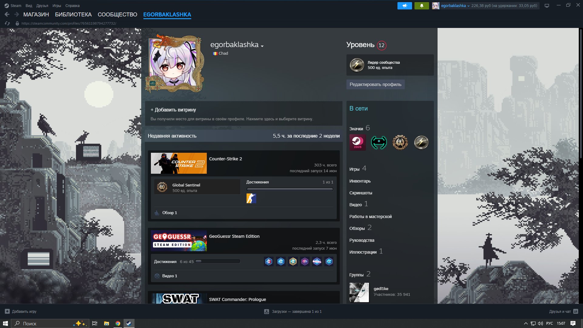
Task: Click the plus icon for Add game
Action: click(7, 311)
